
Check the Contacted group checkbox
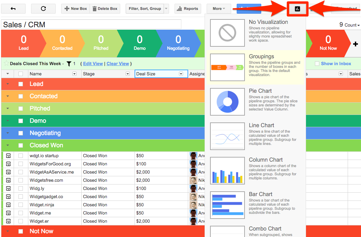click(x=21, y=96)
